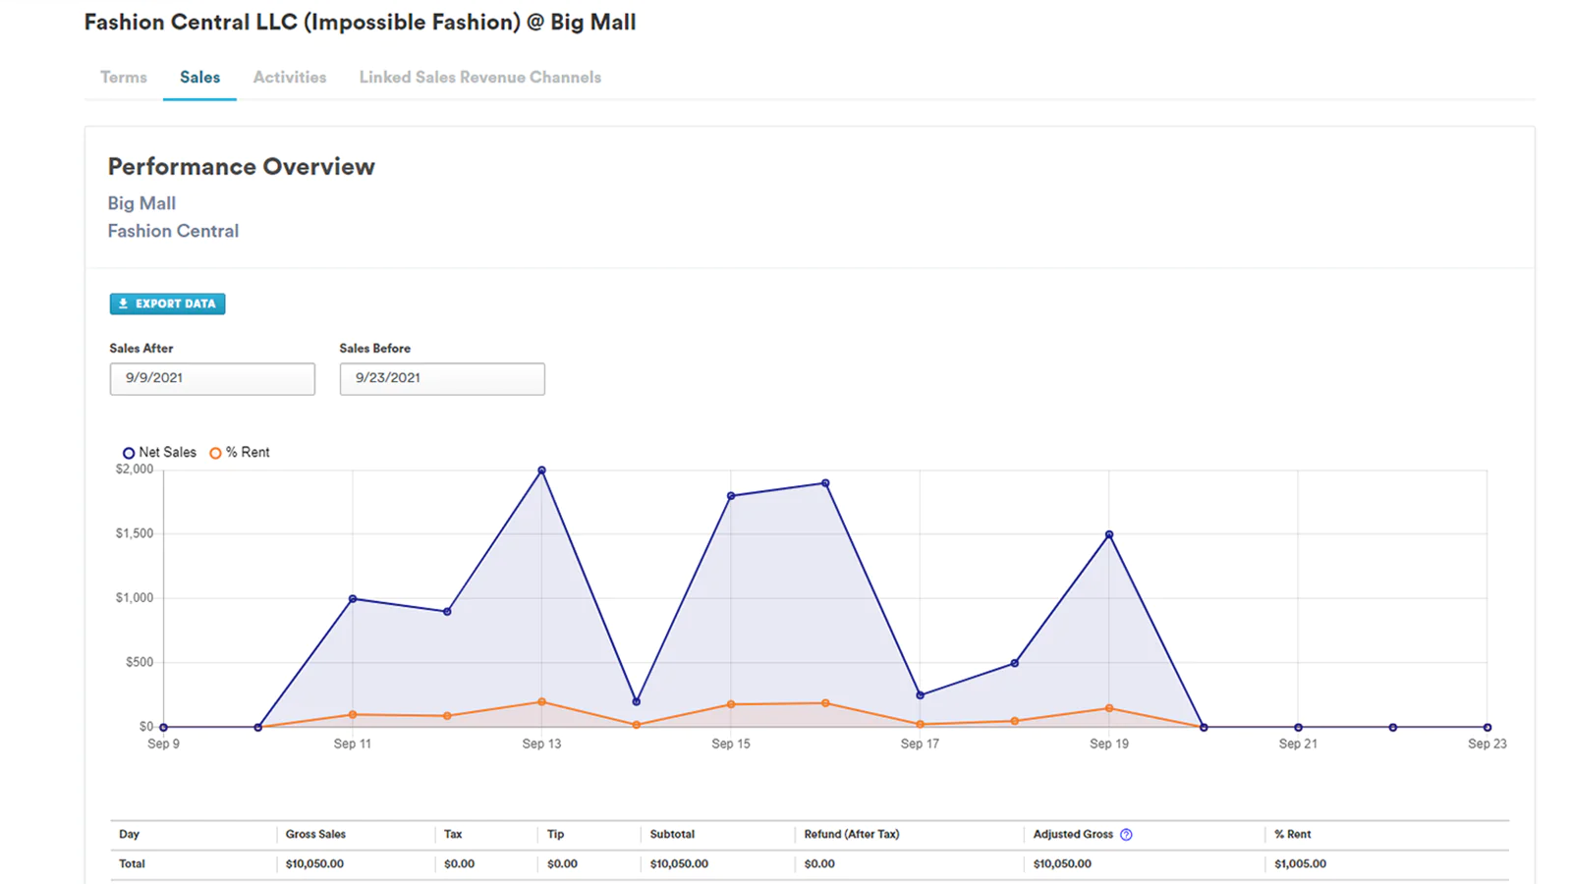Viewport: 1572px width, 884px height.
Task: Click the % Rent column header
Action: click(1292, 835)
